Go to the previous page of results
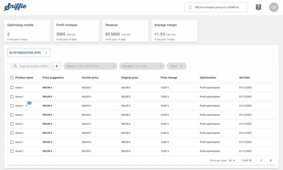 [x=261, y=160]
